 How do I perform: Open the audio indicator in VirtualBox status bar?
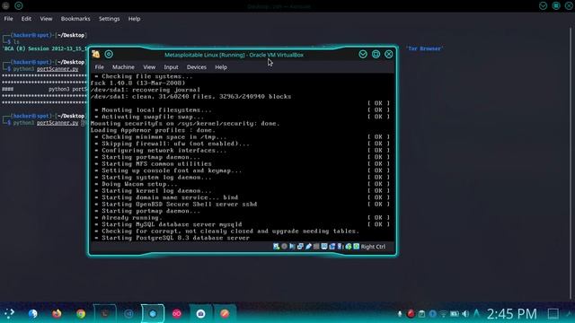point(292,247)
